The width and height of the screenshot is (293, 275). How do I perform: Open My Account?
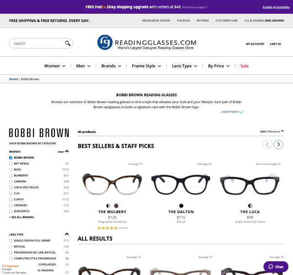coord(255,44)
